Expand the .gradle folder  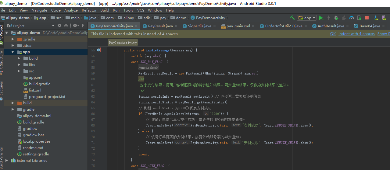tap(13, 39)
